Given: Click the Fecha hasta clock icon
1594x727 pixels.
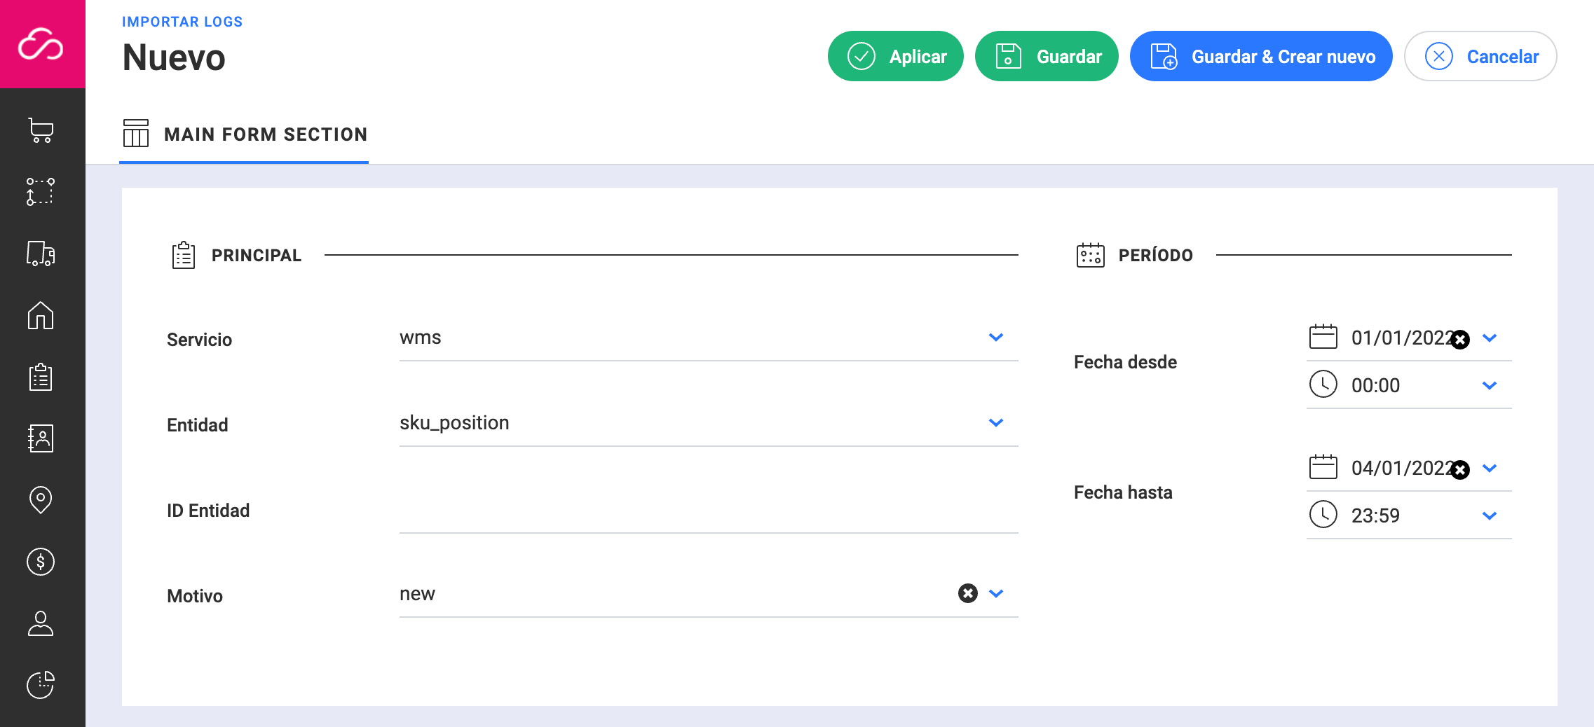Looking at the screenshot, I should click(1323, 514).
